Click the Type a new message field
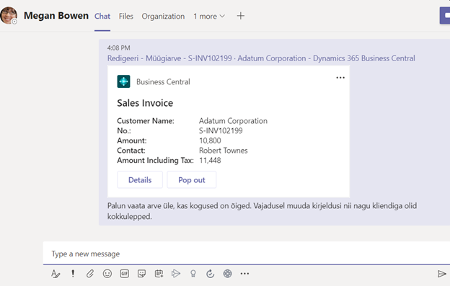Image resolution: width=450 pixels, height=286 pixels. pyautogui.click(x=247, y=254)
